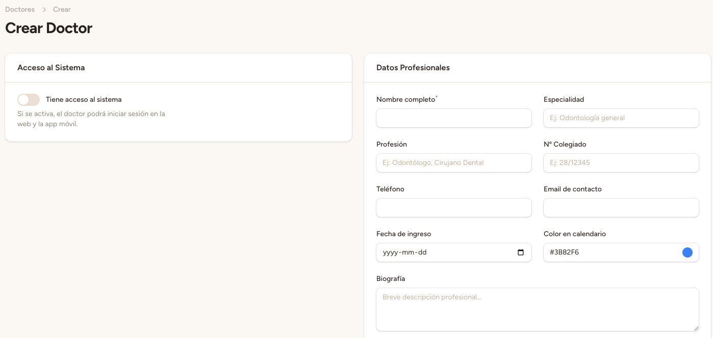The width and height of the screenshot is (713, 338).
Task: Click the Datos Profesionales section header
Action: click(x=413, y=68)
